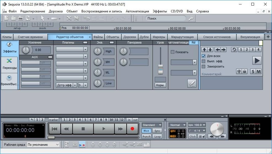Open the Файл menu
The height and width of the screenshot is (154, 272).
(x=12, y=11)
